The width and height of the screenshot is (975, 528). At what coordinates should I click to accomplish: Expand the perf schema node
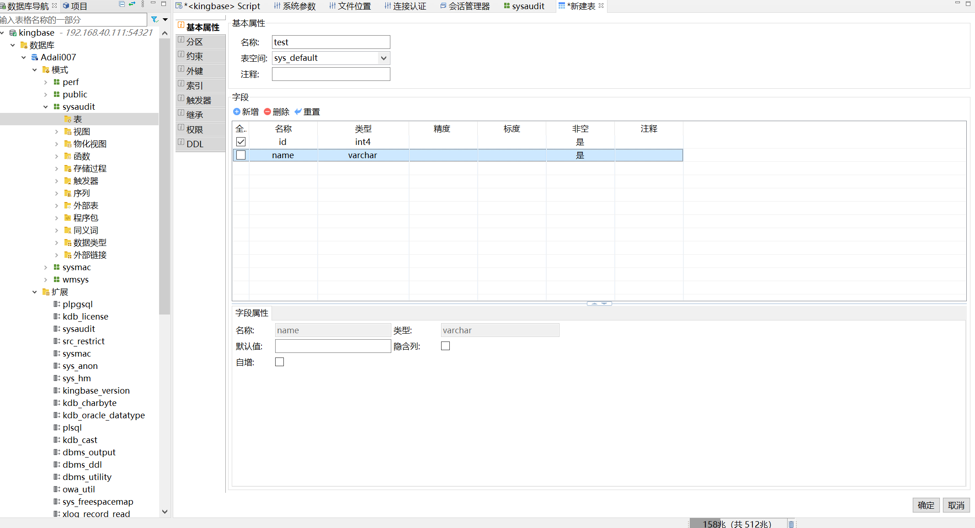coord(45,82)
